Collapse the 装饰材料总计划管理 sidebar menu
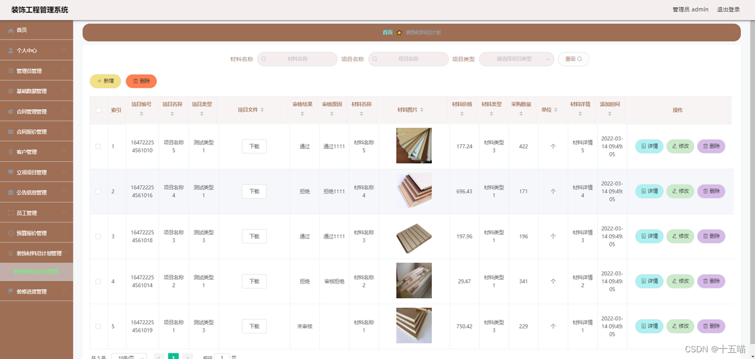 37,253
